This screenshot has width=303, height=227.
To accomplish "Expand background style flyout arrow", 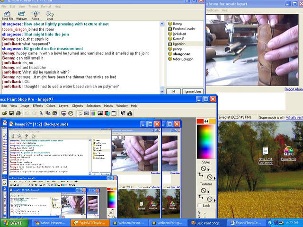I will pyautogui.click(x=214, y=178).
